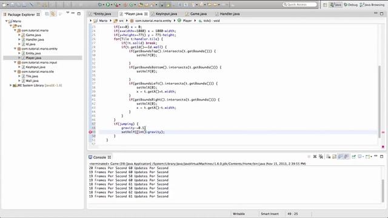Collapse the Mario project node

click(7, 21)
